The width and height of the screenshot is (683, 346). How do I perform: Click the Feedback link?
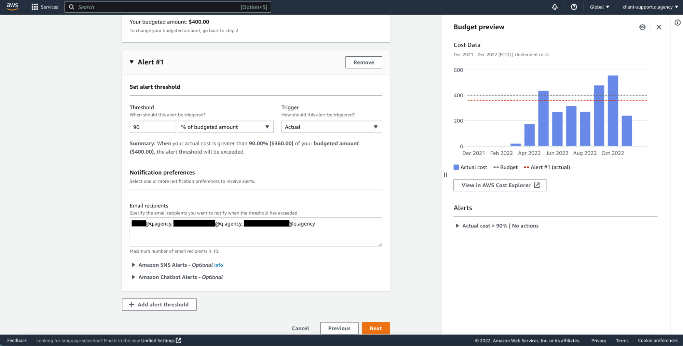click(17, 341)
